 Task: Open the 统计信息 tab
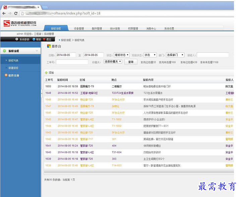(115, 29)
